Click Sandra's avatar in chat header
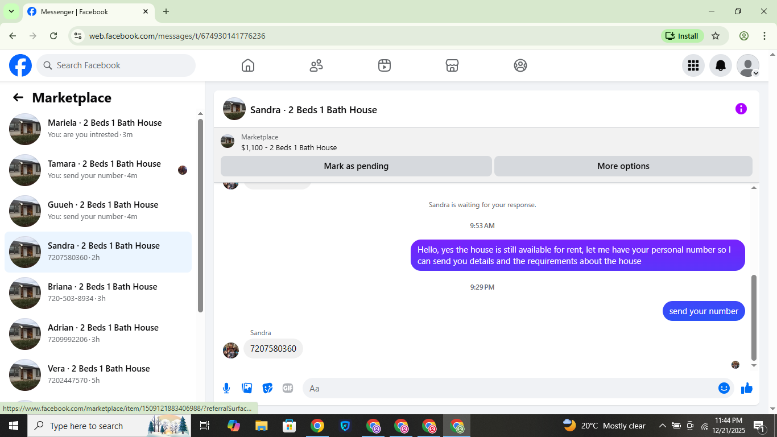This screenshot has width=777, height=437. click(234, 109)
